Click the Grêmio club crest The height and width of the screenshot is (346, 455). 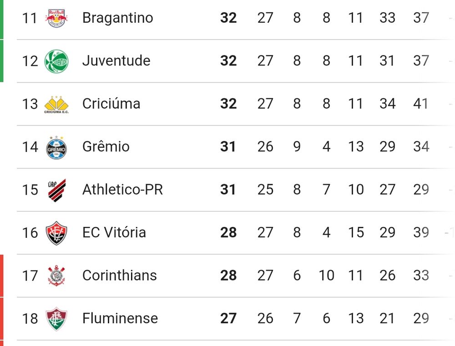pos(56,147)
